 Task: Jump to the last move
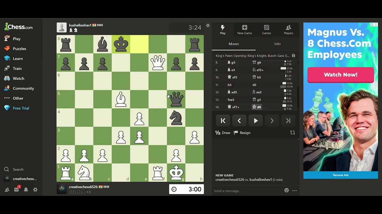coord(288,121)
